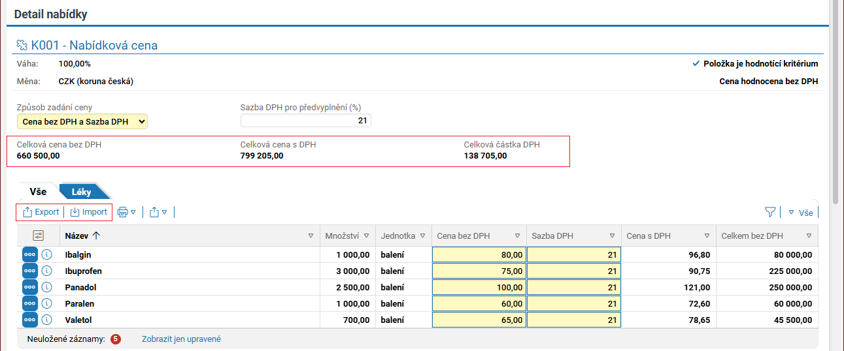Screen dimensions: 844x351
Task: Expand the 'Způsob zadání ceny' dropdown
Action: pos(82,121)
